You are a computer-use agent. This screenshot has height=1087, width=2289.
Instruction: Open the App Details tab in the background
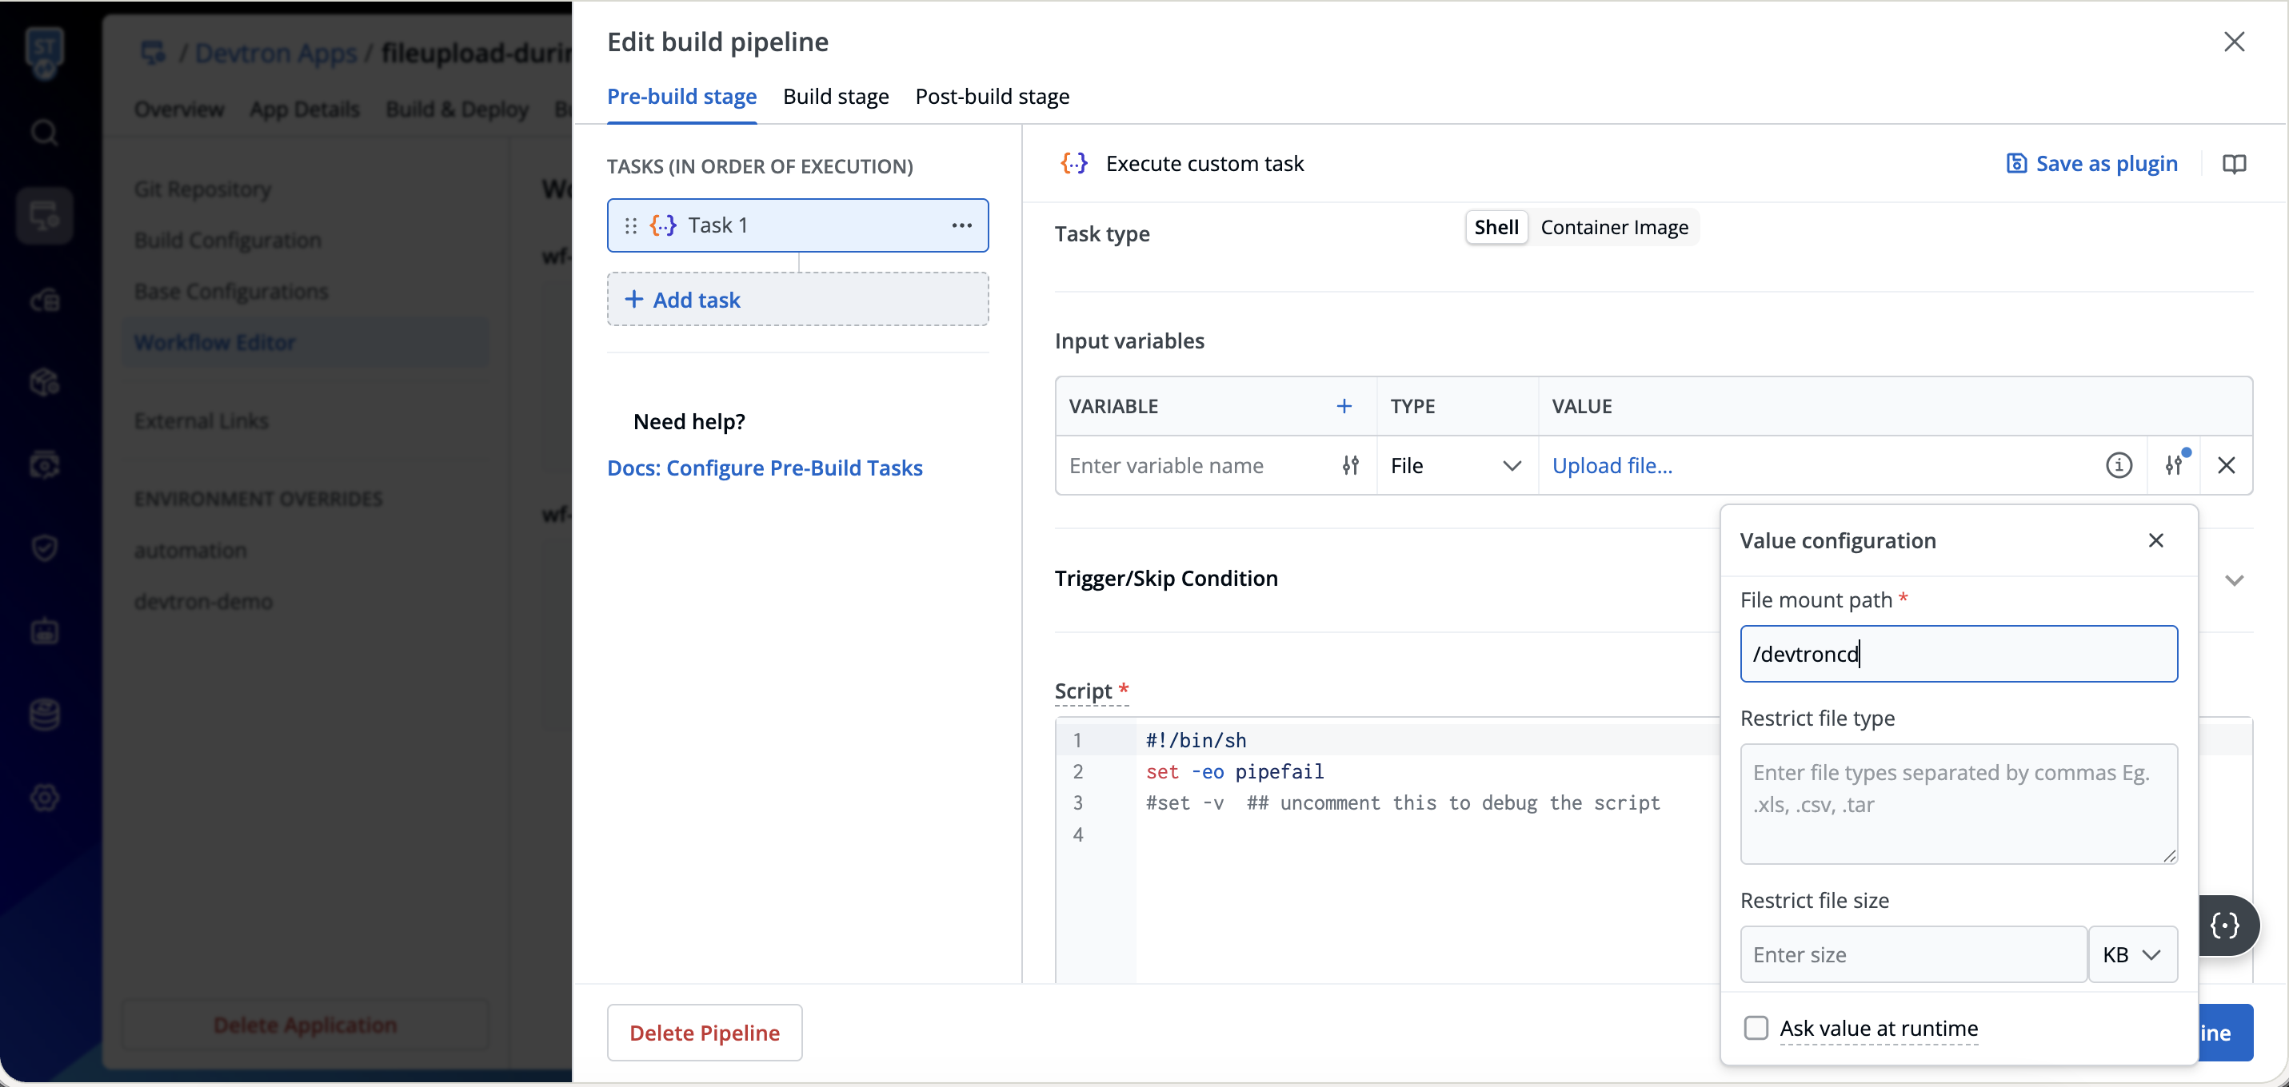click(304, 109)
